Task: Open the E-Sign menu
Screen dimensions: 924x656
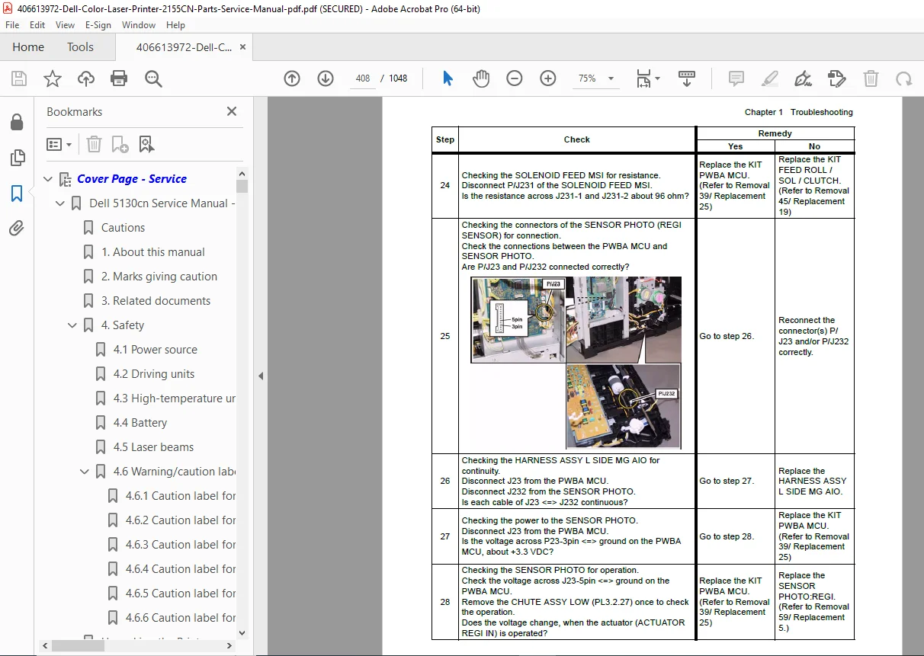Action: (98, 25)
